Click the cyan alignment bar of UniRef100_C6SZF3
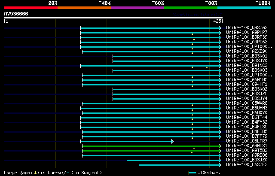275x176 pixels. point(179,165)
